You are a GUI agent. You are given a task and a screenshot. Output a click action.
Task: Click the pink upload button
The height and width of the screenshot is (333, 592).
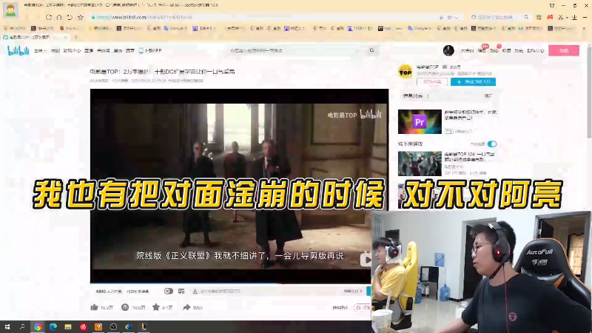point(564,50)
